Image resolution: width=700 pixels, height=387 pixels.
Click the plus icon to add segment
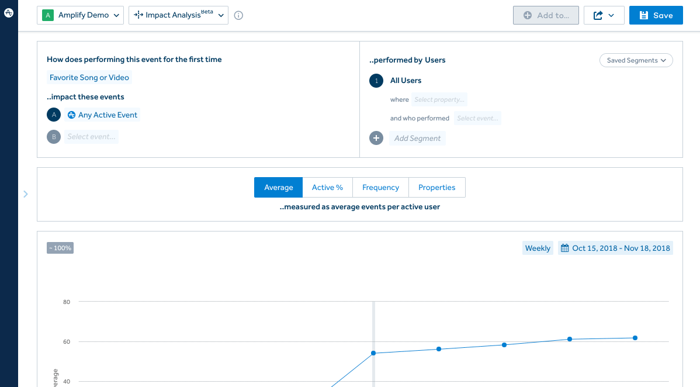pos(376,139)
